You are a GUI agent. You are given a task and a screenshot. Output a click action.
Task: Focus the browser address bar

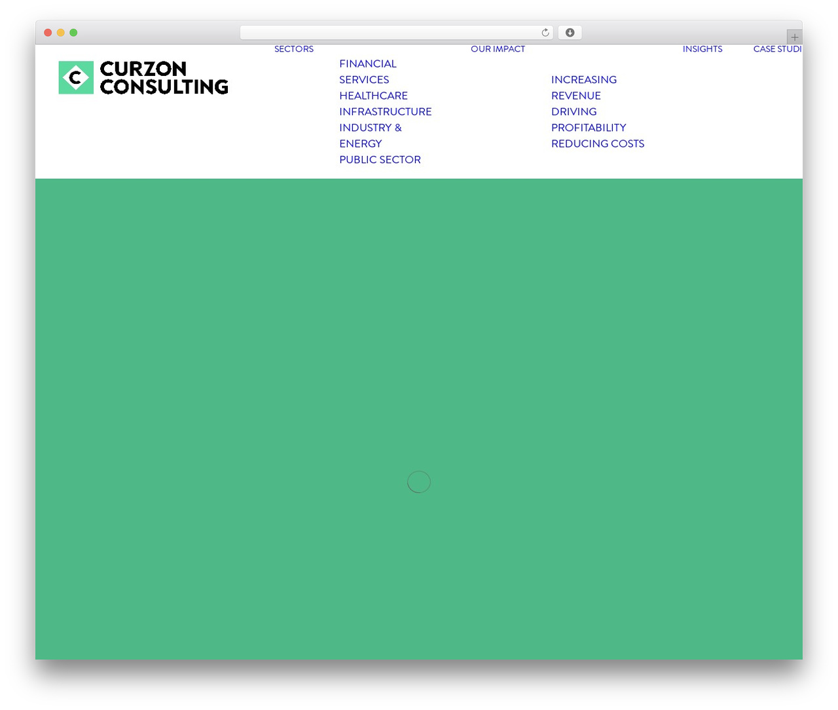(396, 33)
